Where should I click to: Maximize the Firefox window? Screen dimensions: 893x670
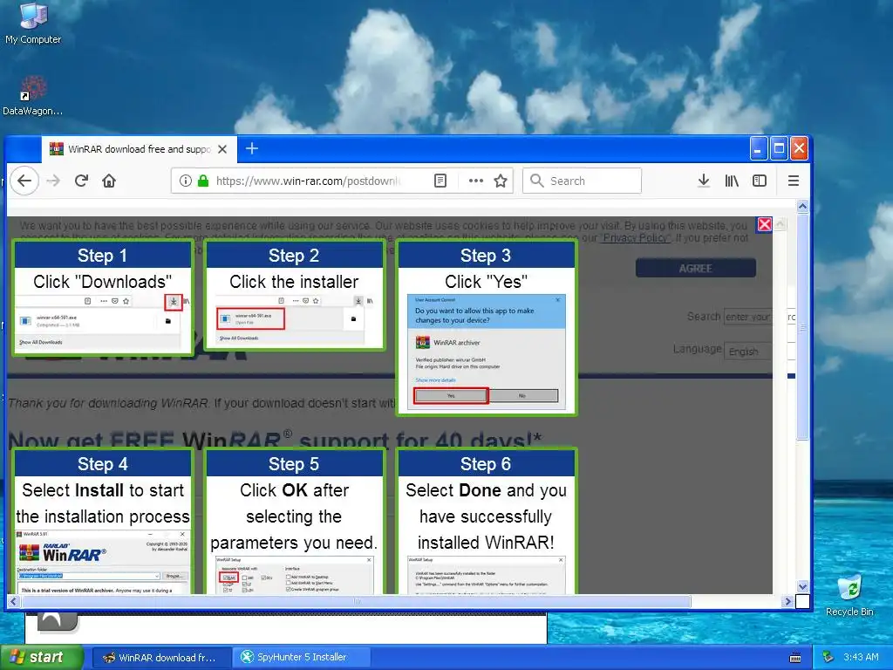[779, 149]
